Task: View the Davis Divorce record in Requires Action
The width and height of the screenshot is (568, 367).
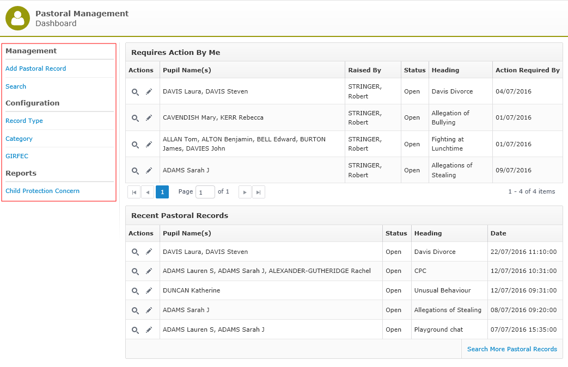Action: click(x=135, y=92)
